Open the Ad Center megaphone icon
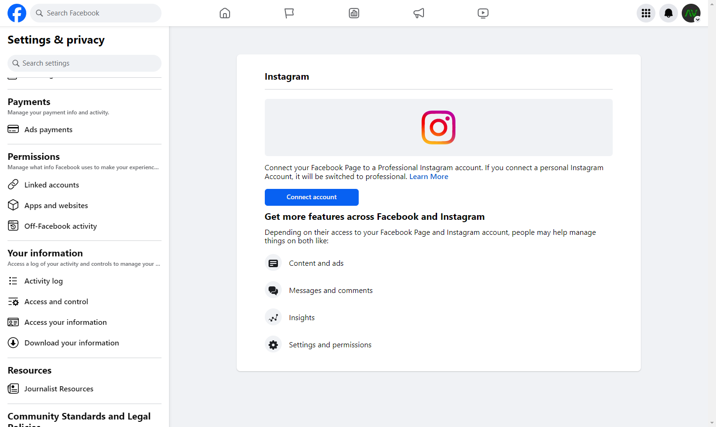 point(419,13)
